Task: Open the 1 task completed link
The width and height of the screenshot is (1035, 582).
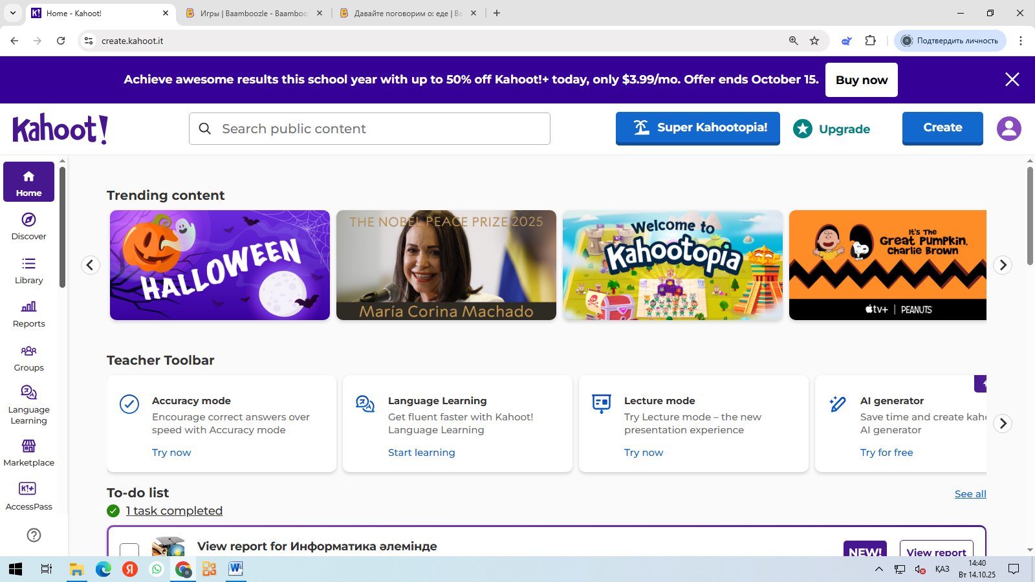Action: 174,511
